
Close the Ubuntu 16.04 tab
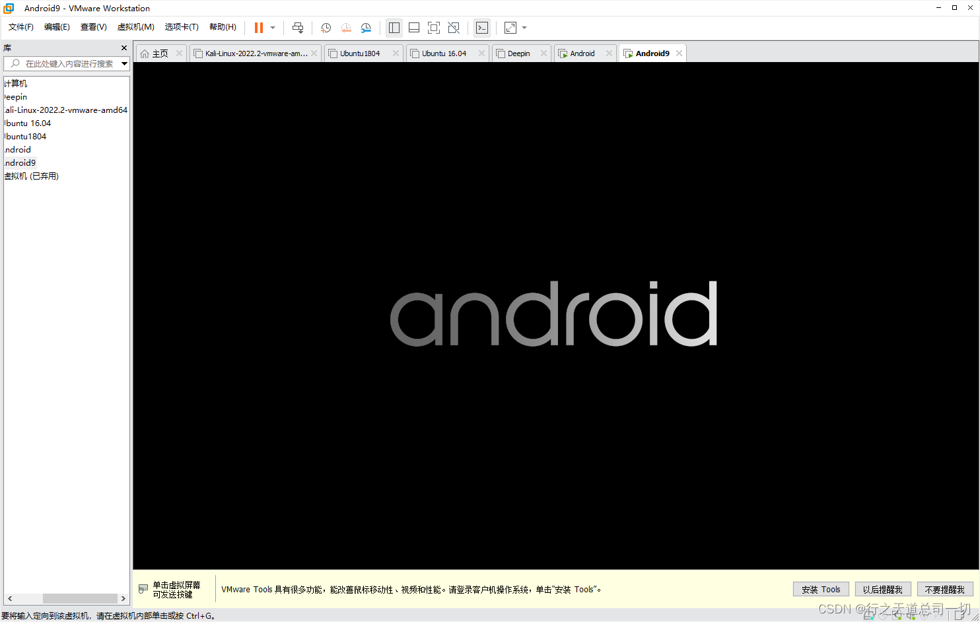pos(482,53)
